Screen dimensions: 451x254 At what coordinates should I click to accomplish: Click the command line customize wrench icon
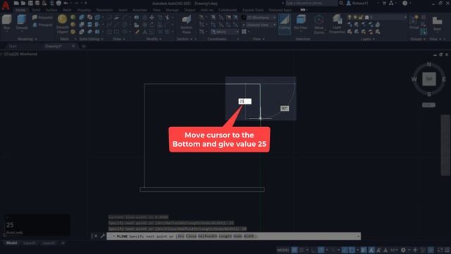pyautogui.click(x=102, y=236)
